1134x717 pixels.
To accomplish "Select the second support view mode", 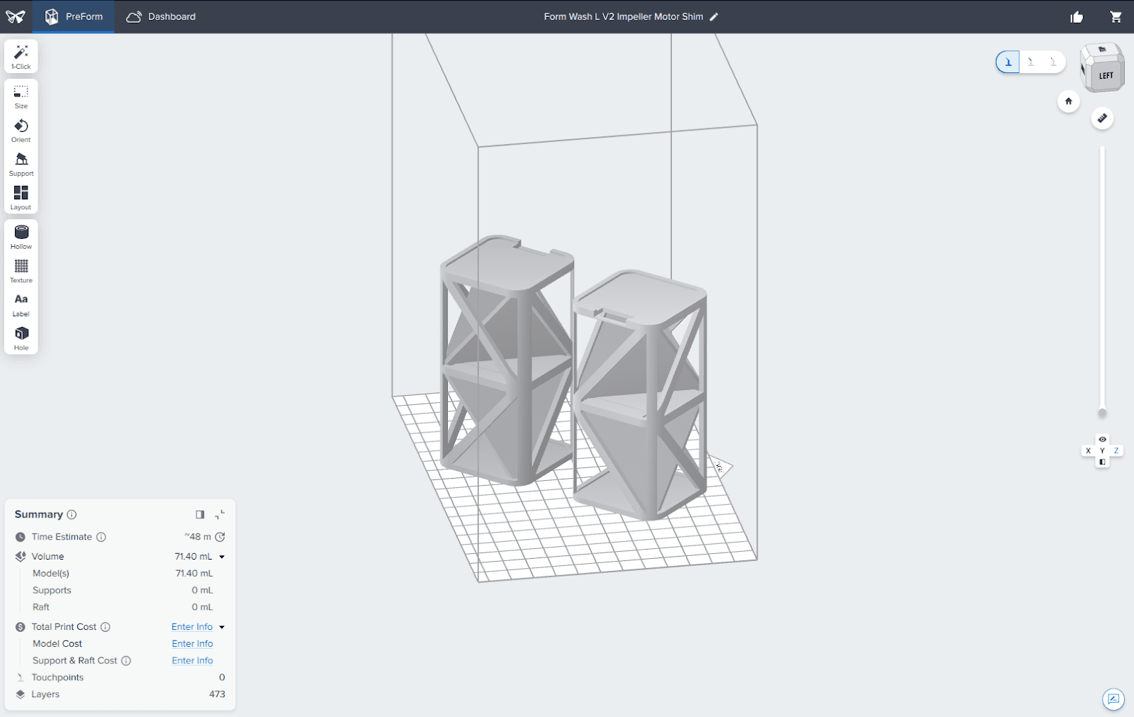I will pyautogui.click(x=1031, y=62).
